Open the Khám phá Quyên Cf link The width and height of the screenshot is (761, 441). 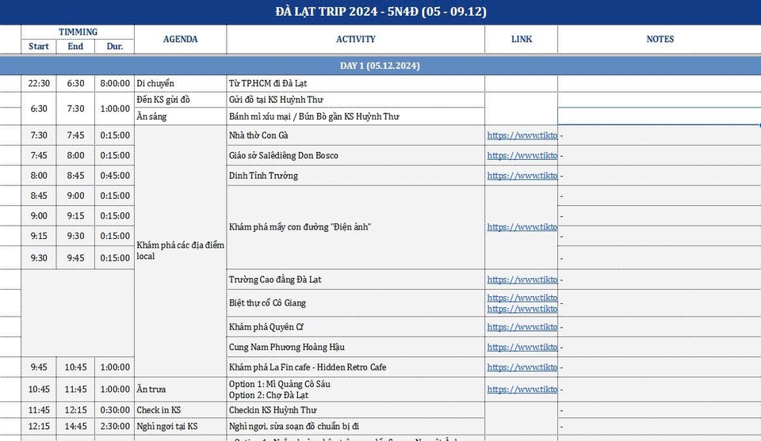point(522,327)
